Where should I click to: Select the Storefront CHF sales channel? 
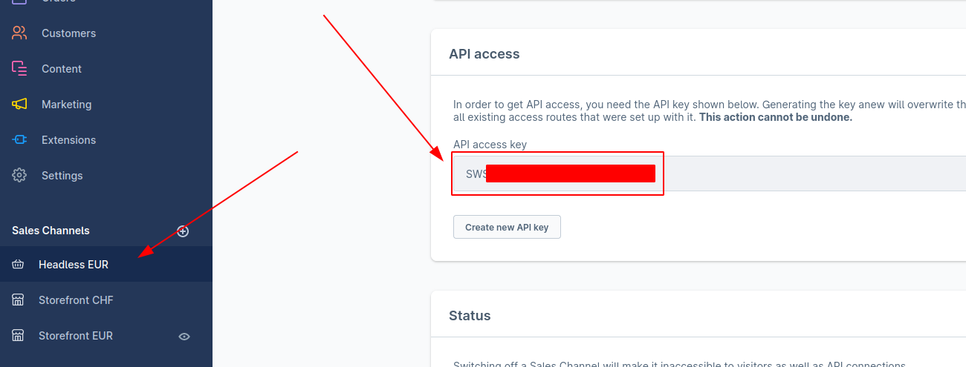point(106,300)
